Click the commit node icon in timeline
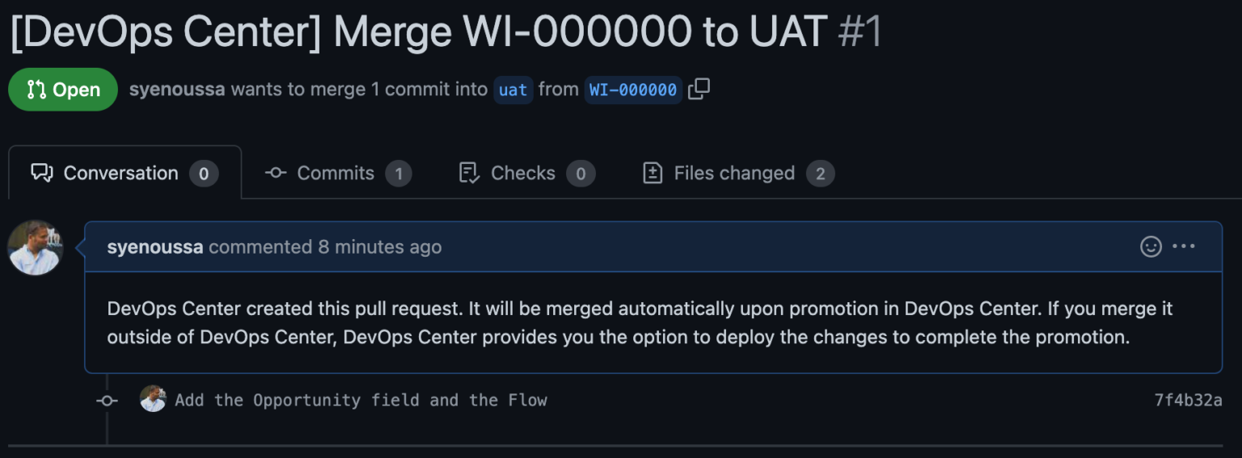The width and height of the screenshot is (1242, 458). tap(107, 400)
